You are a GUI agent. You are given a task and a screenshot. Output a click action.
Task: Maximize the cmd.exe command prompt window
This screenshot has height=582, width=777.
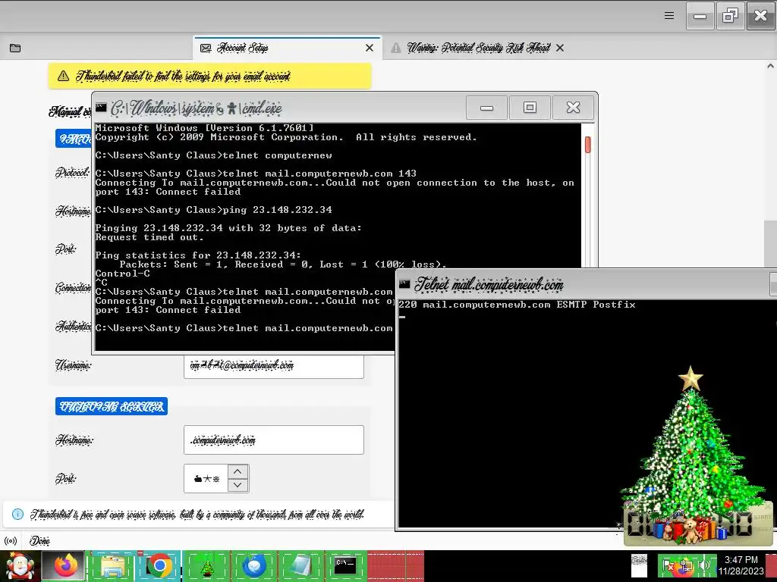pyautogui.click(x=530, y=108)
